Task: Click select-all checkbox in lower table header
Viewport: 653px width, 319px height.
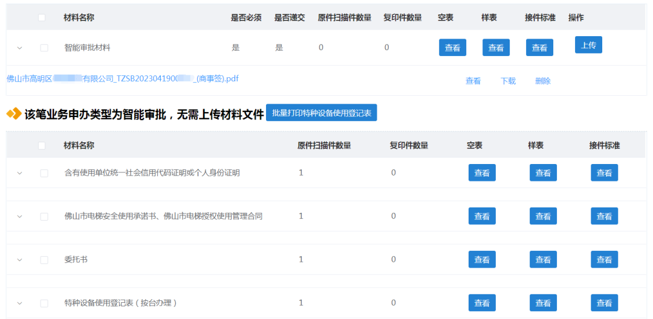Action: 42,145
